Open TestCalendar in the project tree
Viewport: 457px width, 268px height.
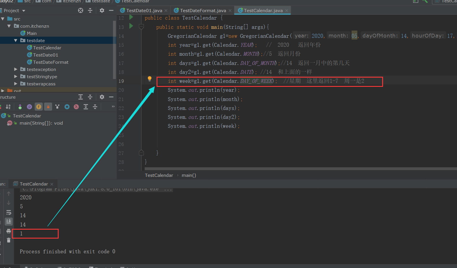pos(44,48)
